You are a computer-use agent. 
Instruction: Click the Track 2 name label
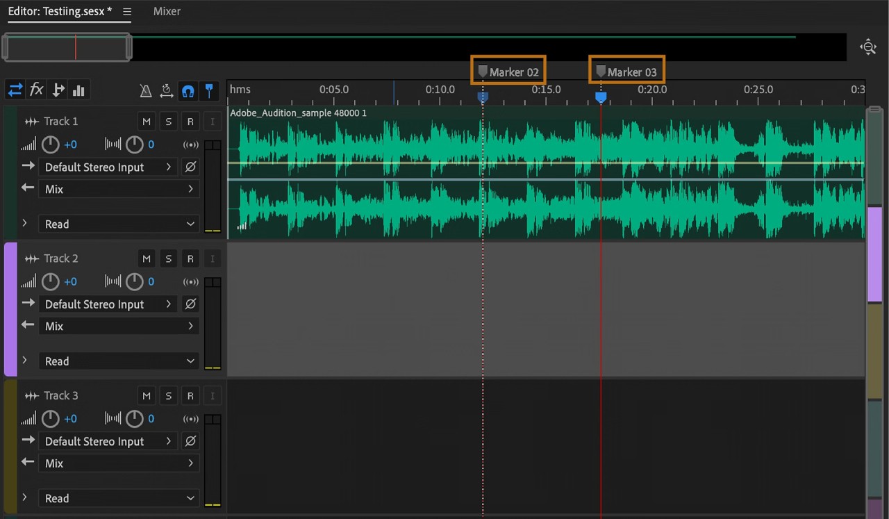pos(61,258)
